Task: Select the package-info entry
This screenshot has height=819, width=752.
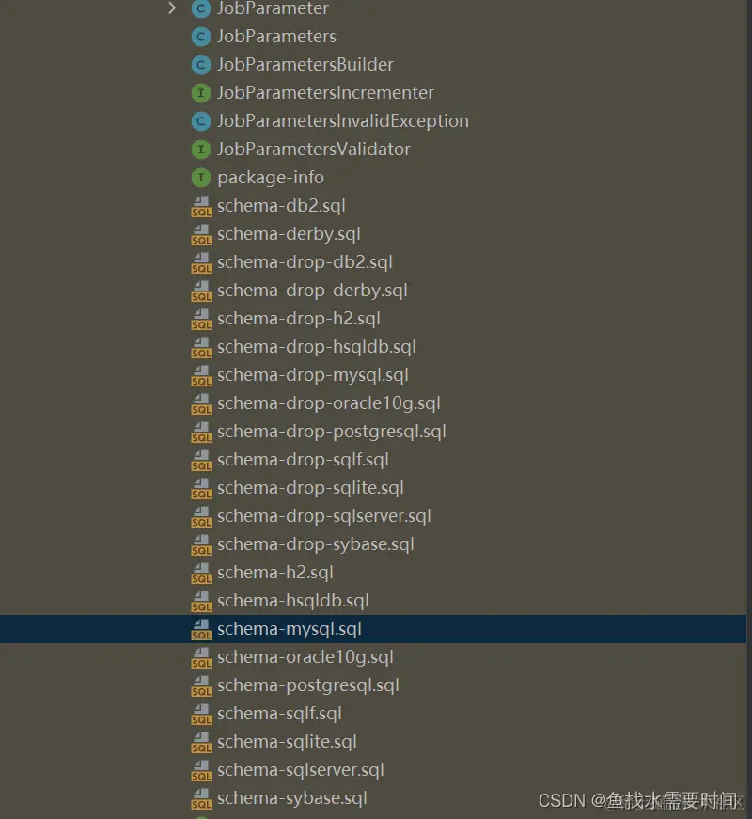Action: [x=271, y=178]
